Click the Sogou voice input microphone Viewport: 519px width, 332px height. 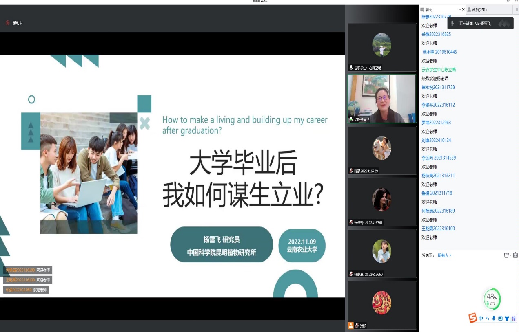pyautogui.click(x=494, y=319)
